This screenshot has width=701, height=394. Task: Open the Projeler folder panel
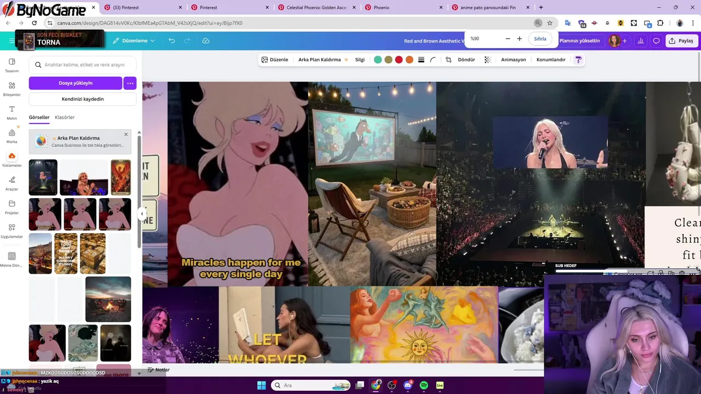click(x=12, y=207)
